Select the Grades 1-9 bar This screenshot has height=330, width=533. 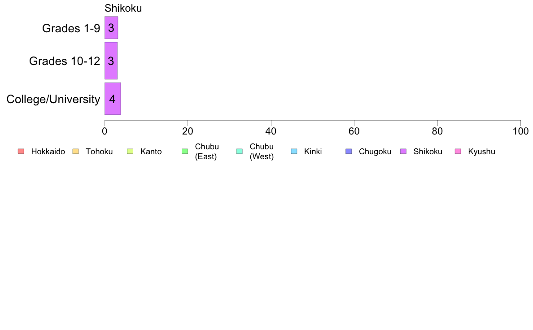(x=111, y=27)
